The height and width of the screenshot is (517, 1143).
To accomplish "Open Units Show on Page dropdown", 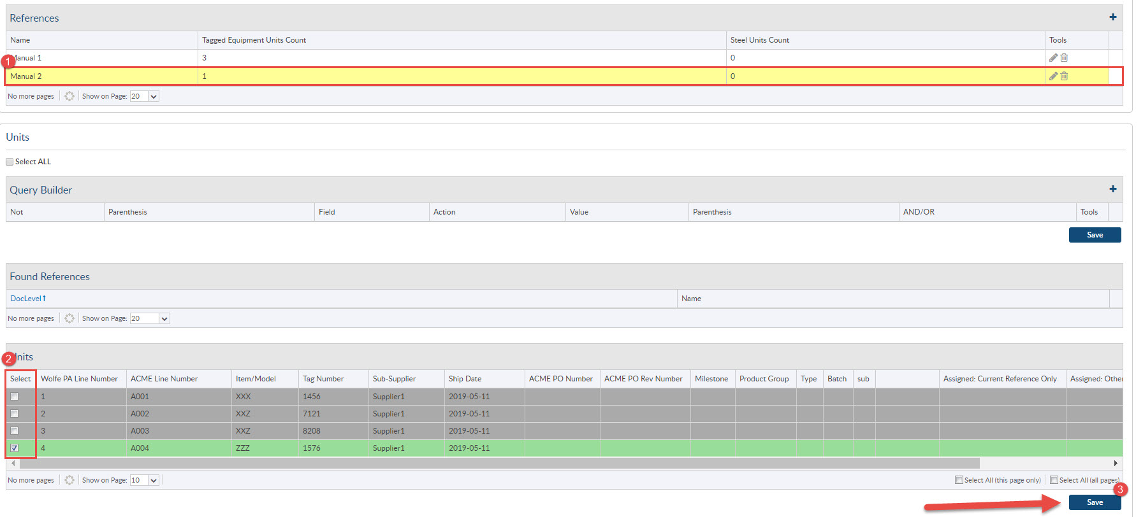I will [144, 480].
